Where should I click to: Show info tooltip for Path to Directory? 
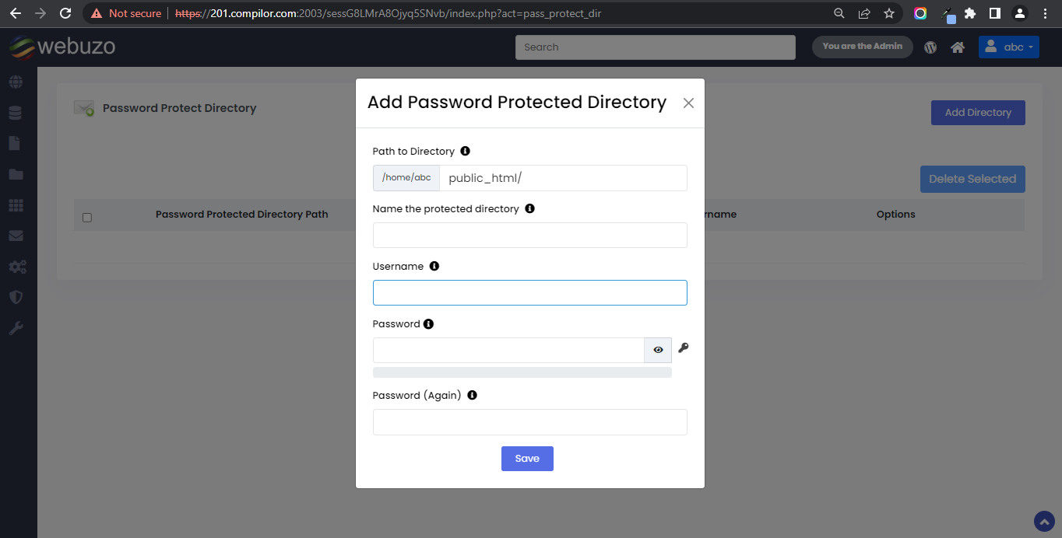(x=465, y=151)
